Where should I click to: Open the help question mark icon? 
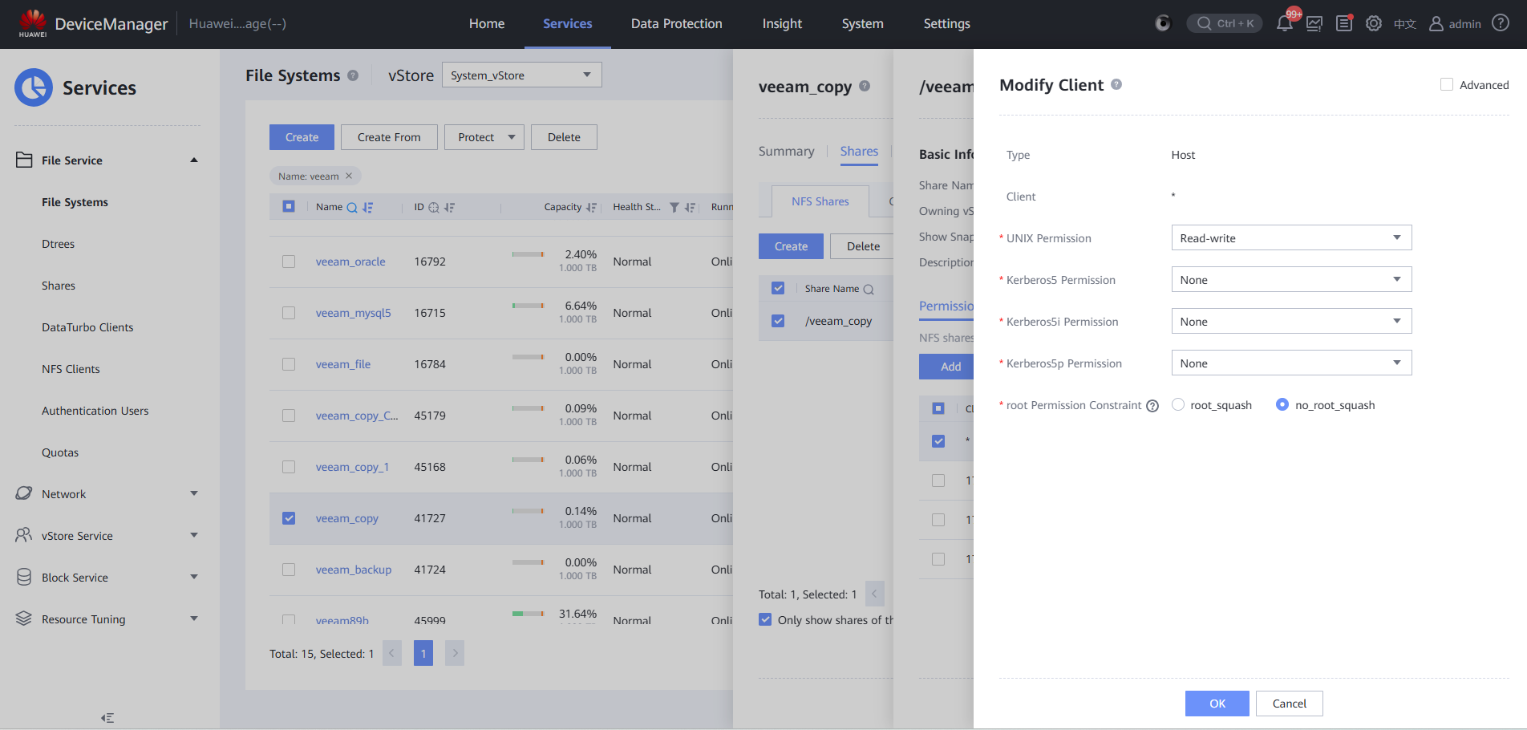1501,23
